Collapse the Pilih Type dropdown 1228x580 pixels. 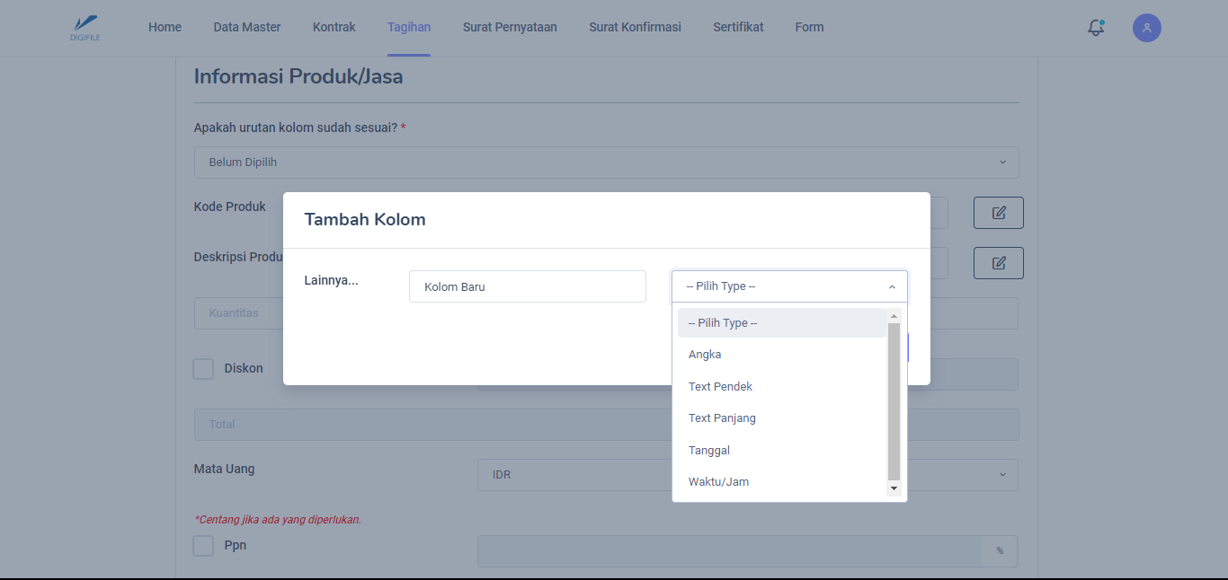click(788, 286)
